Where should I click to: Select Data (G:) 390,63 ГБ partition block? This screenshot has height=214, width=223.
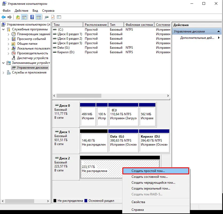(123, 141)
